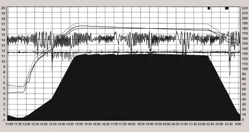Select the 5 value on left axis
This screenshot has height=132, width=249.
3,88
